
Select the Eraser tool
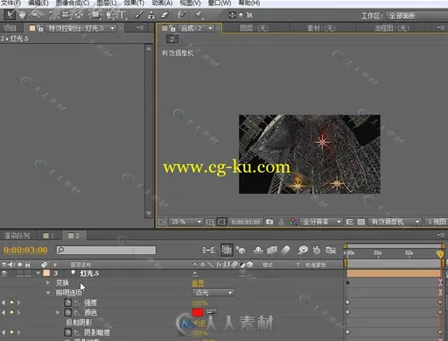(164, 15)
